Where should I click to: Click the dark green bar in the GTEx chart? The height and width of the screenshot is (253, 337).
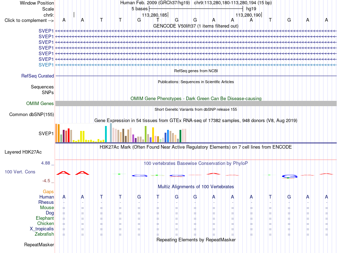coord(181,136)
